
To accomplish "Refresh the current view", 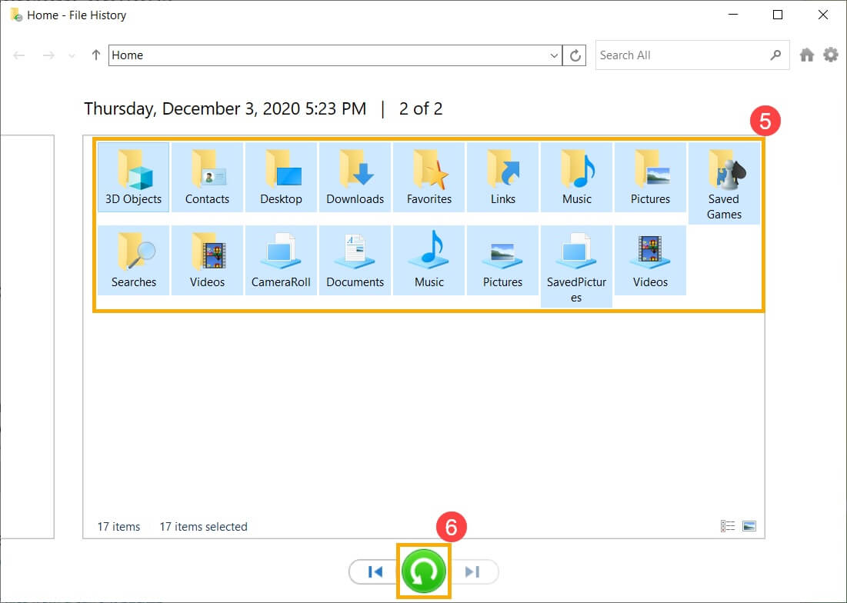I will point(574,55).
